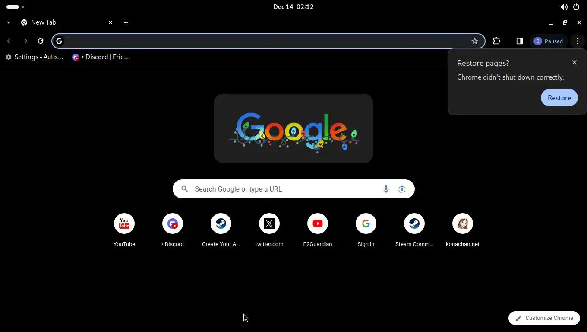Reload the page

(41, 41)
